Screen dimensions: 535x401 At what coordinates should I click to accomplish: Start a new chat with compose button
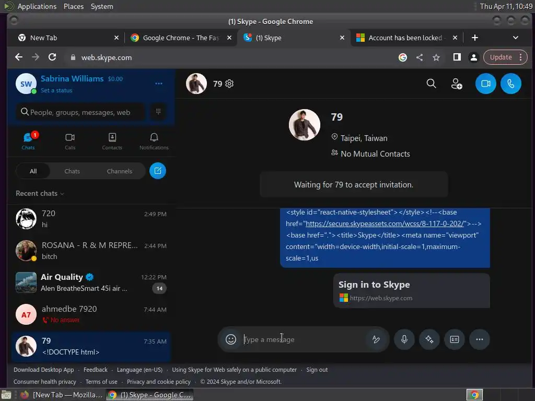click(158, 171)
